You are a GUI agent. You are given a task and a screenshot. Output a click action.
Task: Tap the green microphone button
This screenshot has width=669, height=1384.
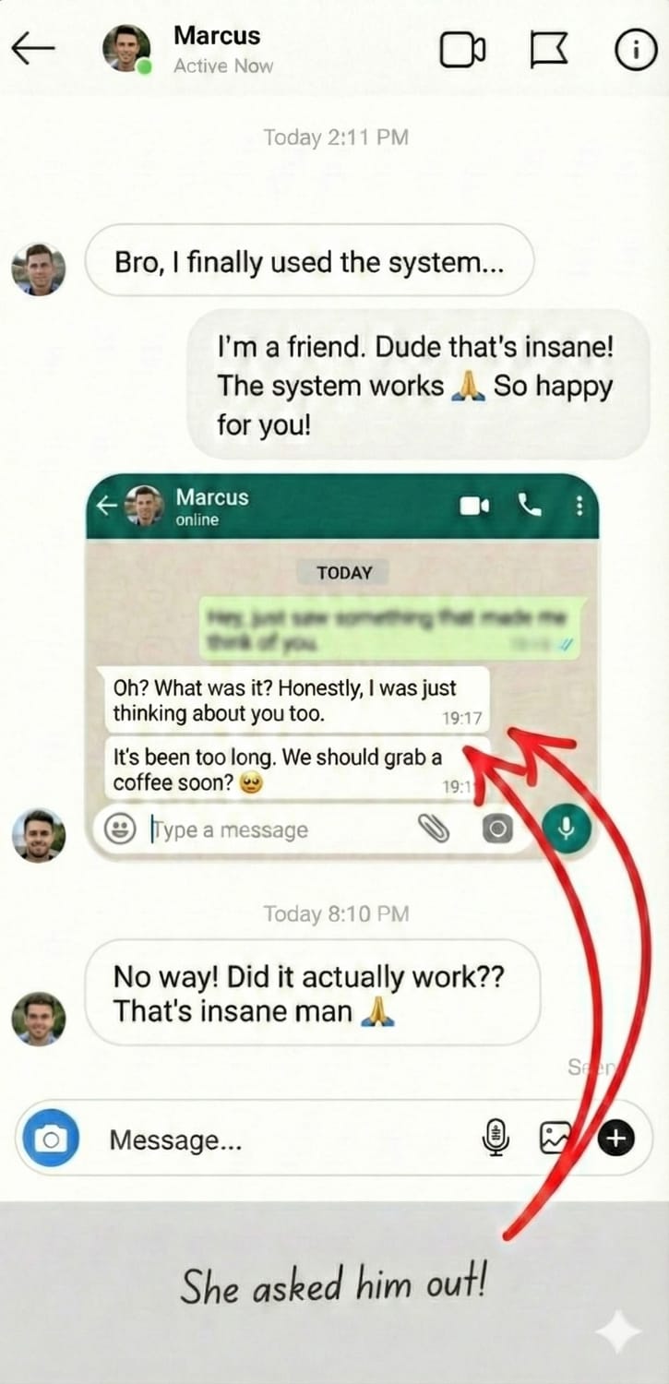pos(566,829)
